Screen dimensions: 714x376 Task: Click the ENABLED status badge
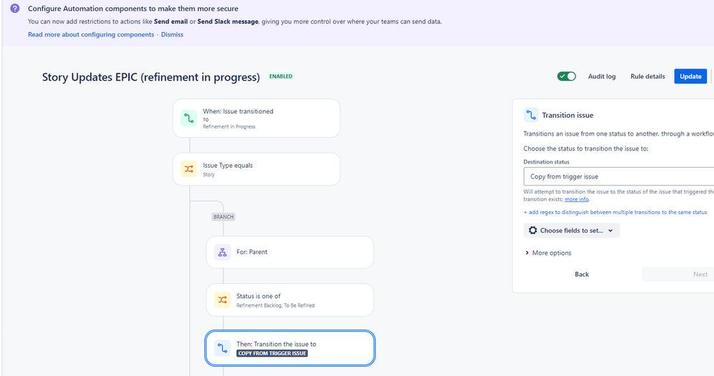click(x=281, y=76)
